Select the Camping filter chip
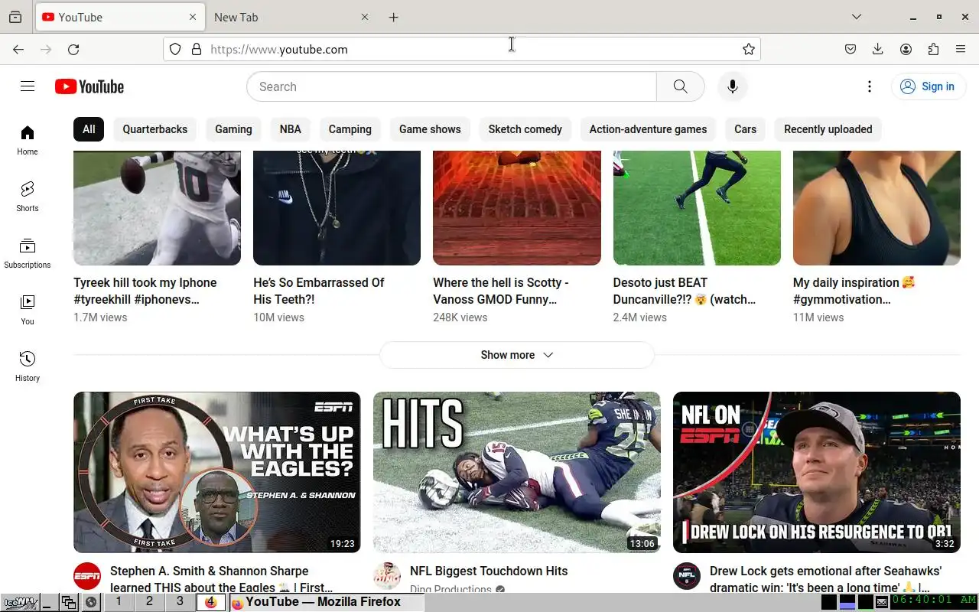The width and height of the screenshot is (979, 612). (x=350, y=129)
